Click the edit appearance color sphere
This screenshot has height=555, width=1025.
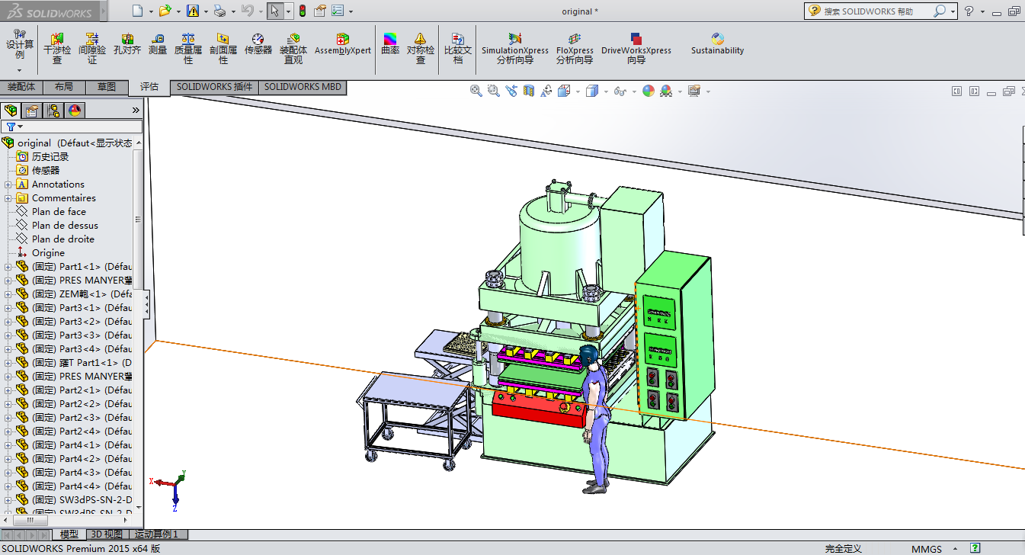[649, 91]
